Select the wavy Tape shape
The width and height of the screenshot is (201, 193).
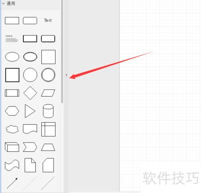[x=12, y=165]
